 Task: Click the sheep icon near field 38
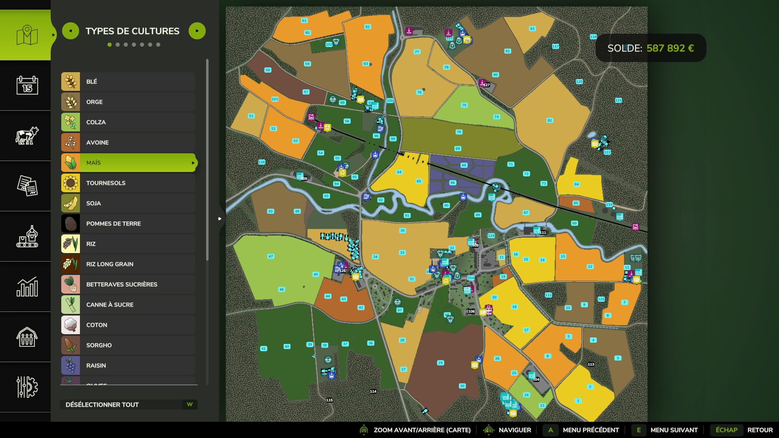328,360
